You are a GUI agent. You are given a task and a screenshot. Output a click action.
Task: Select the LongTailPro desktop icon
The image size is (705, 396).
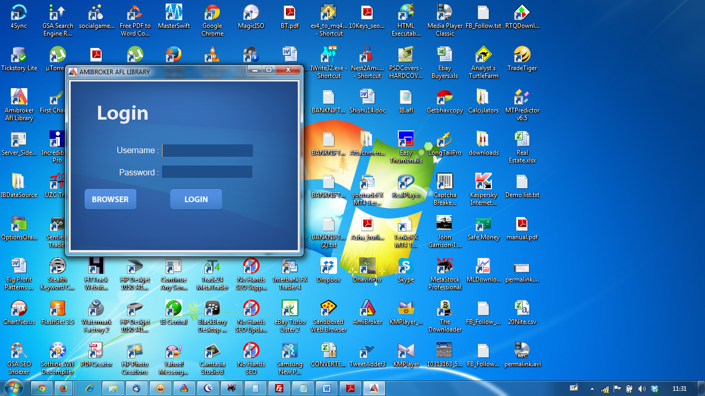(445, 143)
